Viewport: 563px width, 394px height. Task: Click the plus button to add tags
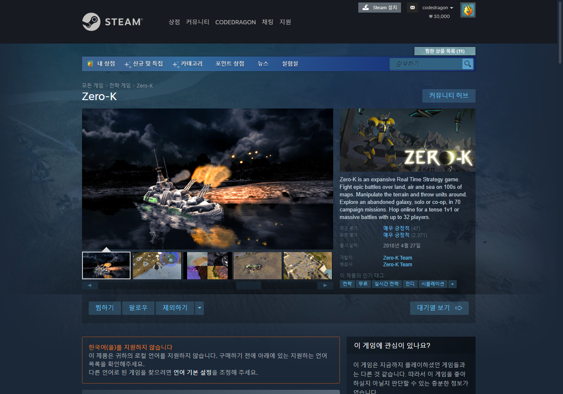pyautogui.click(x=452, y=284)
